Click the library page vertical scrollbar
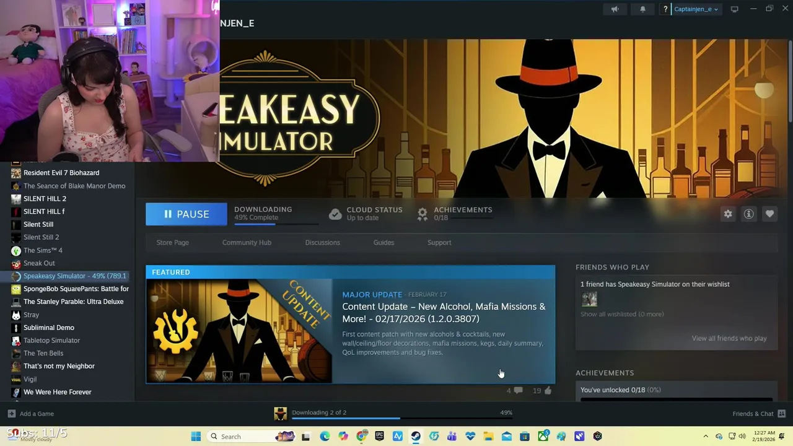Image resolution: width=793 pixels, height=446 pixels. click(x=790, y=81)
